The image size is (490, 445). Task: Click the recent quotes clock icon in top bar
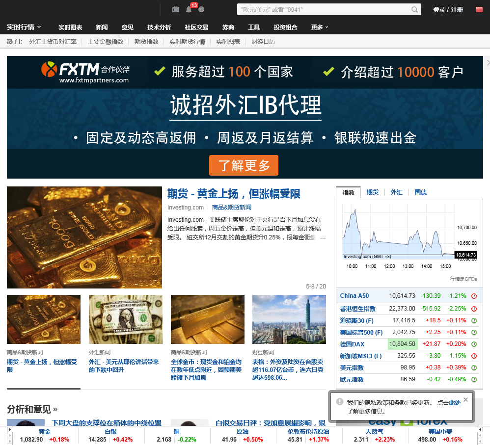(x=201, y=9)
